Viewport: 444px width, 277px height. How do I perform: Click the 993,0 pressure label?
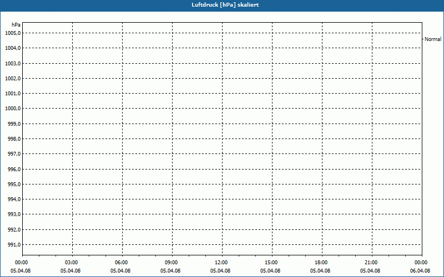pos(14,214)
